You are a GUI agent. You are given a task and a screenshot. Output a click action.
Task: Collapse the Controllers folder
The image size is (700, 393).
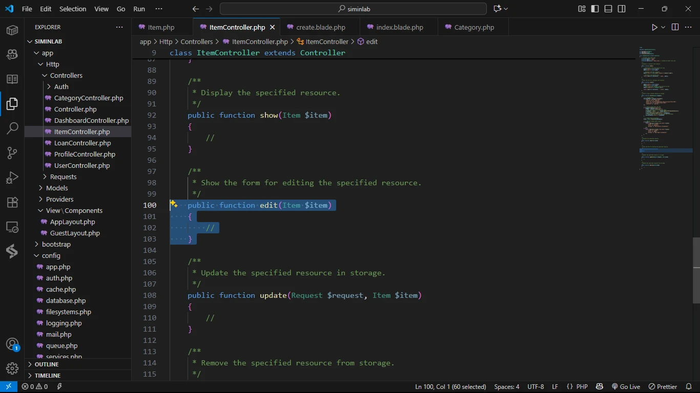pos(66,75)
